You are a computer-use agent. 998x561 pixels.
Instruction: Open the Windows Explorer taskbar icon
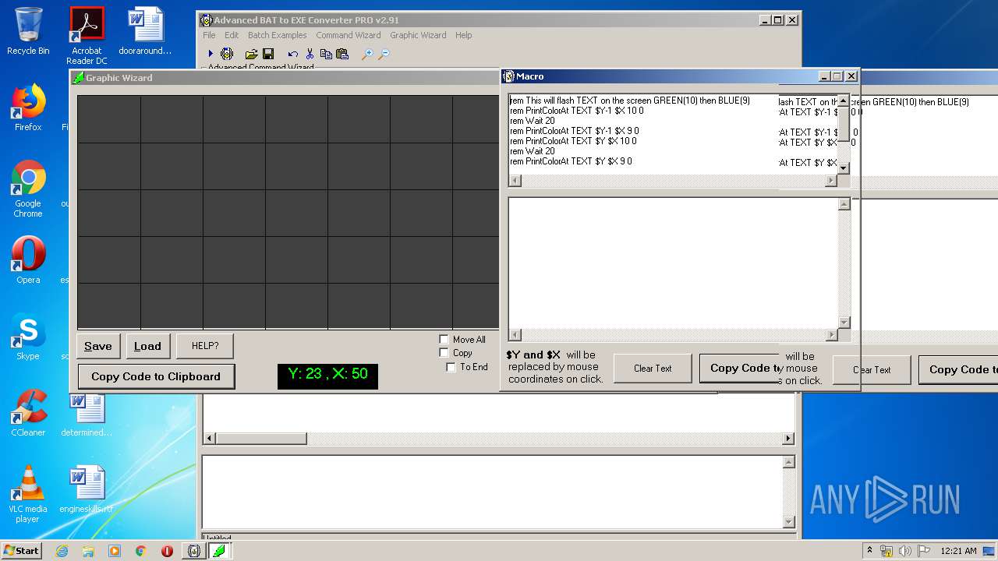pyautogui.click(x=88, y=551)
